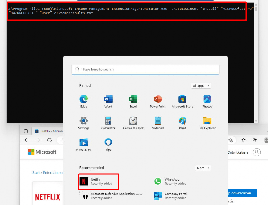Open Excel pinned app
Viewport: 268px width, 205px height.
(133, 102)
